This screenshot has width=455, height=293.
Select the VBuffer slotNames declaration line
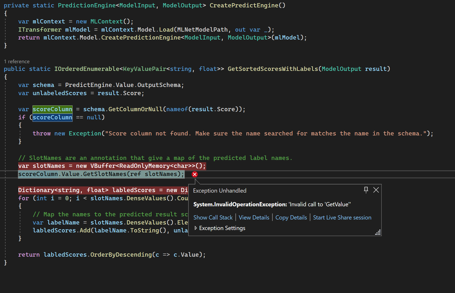(112, 166)
